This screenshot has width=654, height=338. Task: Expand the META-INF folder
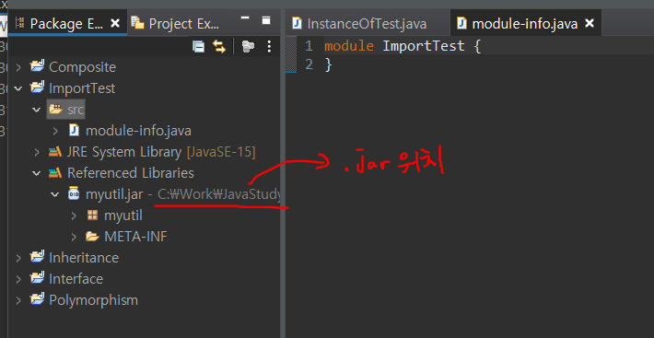[x=74, y=237]
